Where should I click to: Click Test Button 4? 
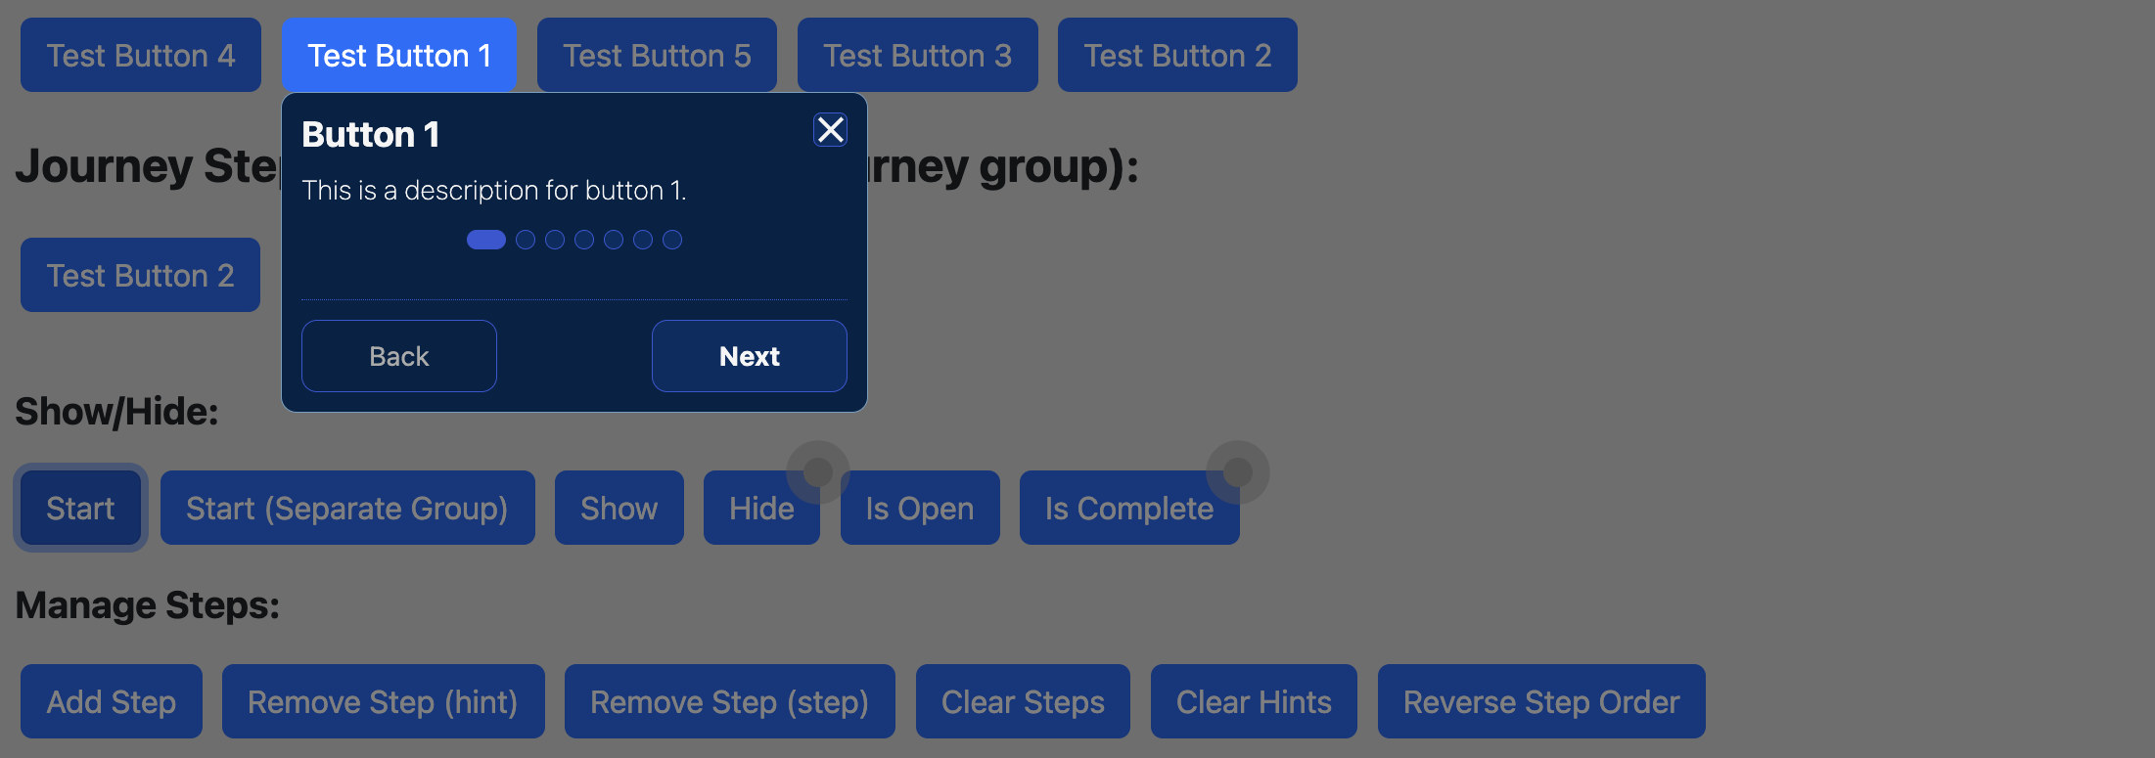click(x=141, y=56)
